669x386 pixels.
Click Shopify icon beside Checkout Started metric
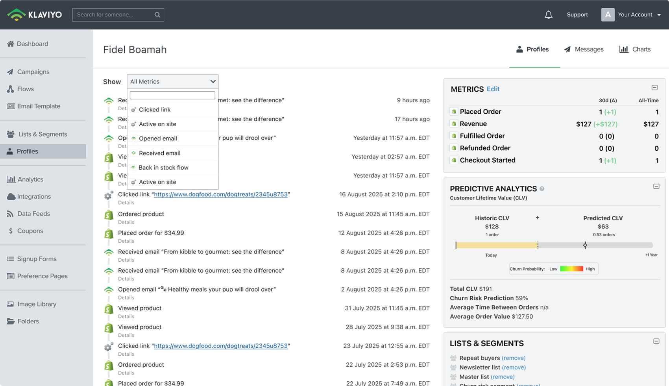(454, 160)
